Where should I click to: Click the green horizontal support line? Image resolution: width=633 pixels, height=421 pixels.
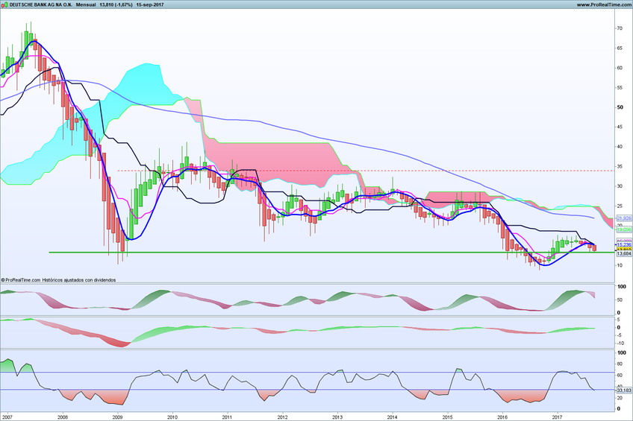332,253
